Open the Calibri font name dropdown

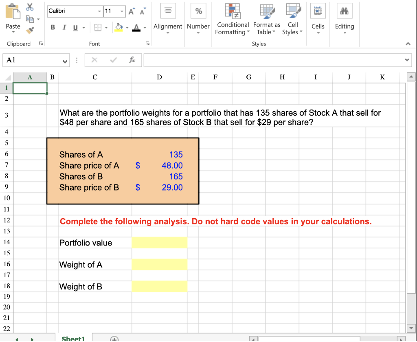coord(99,11)
